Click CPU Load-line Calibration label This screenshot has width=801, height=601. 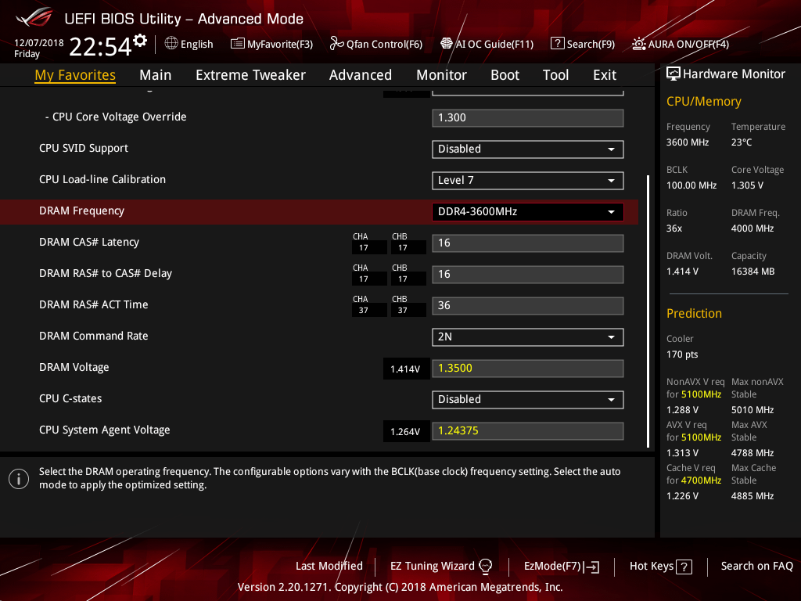tap(102, 179)
